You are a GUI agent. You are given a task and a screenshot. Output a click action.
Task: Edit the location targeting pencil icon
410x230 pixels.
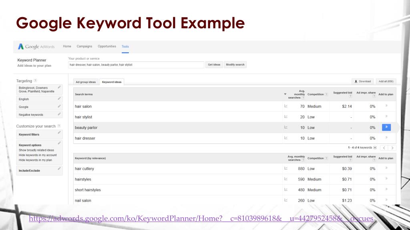[59, 87]
